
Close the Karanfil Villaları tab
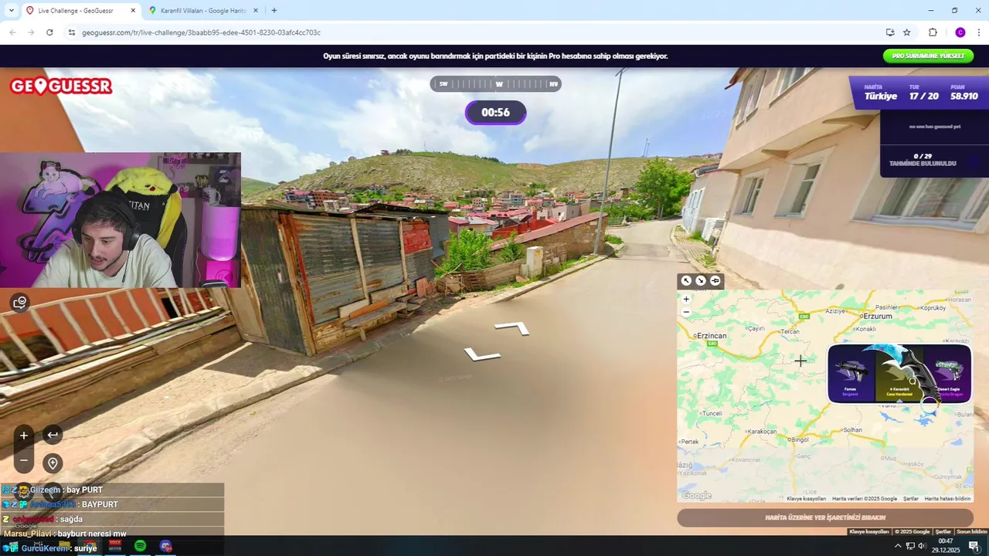coord(256,11)
